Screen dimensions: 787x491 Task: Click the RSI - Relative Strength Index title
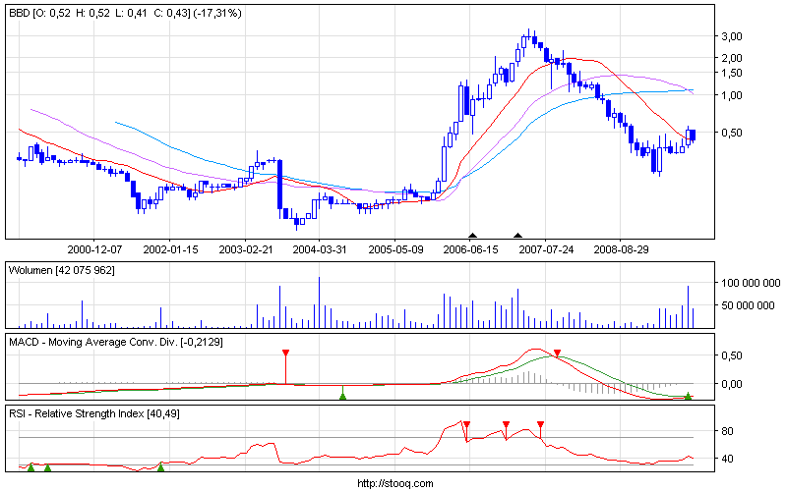[94, 413]
